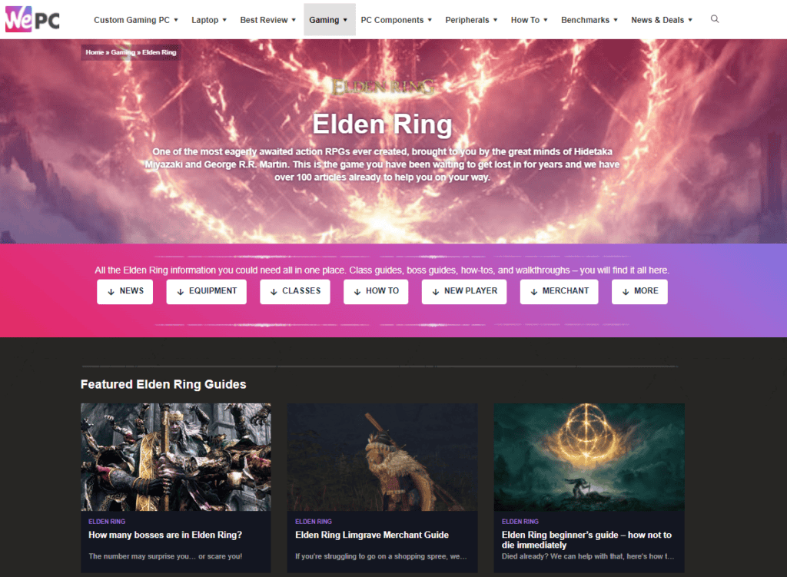Select the Gaming menu item
Screen dimensions: 787x577
pyautogui.click(x=329, y=20)
